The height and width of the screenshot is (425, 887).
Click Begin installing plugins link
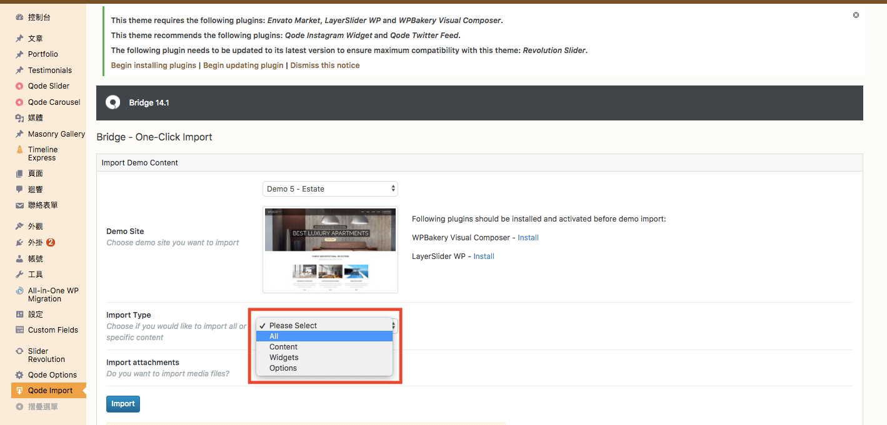tap(154, 66)
